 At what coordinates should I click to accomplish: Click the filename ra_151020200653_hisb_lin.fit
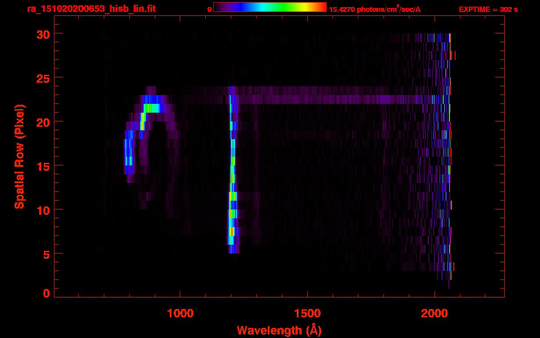[91, 9]
